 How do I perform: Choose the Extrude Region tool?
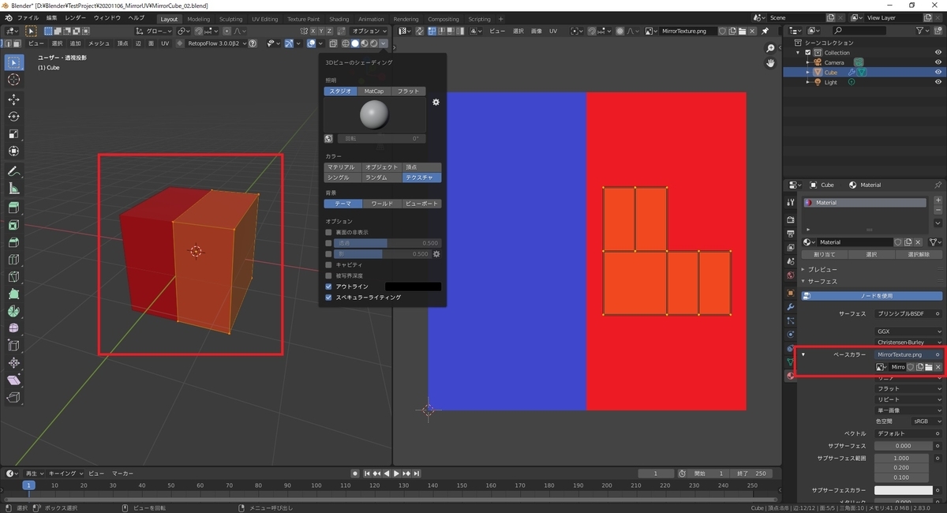click(x=13, y=208)
